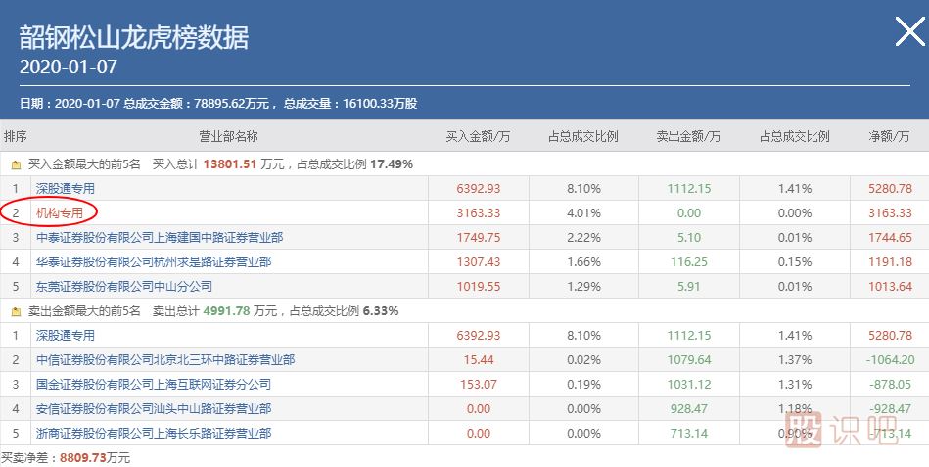Open 国金证券 上海互联网证券分公司 link
This screenshot has height=467, width=929.
tap(153, 384)
